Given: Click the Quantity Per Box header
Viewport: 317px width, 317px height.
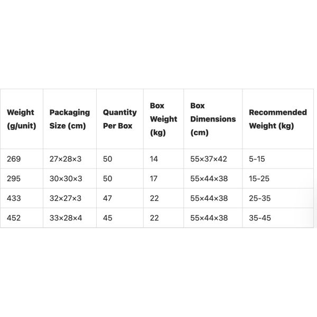Looking at the screenshot, I should click(119, 119).
